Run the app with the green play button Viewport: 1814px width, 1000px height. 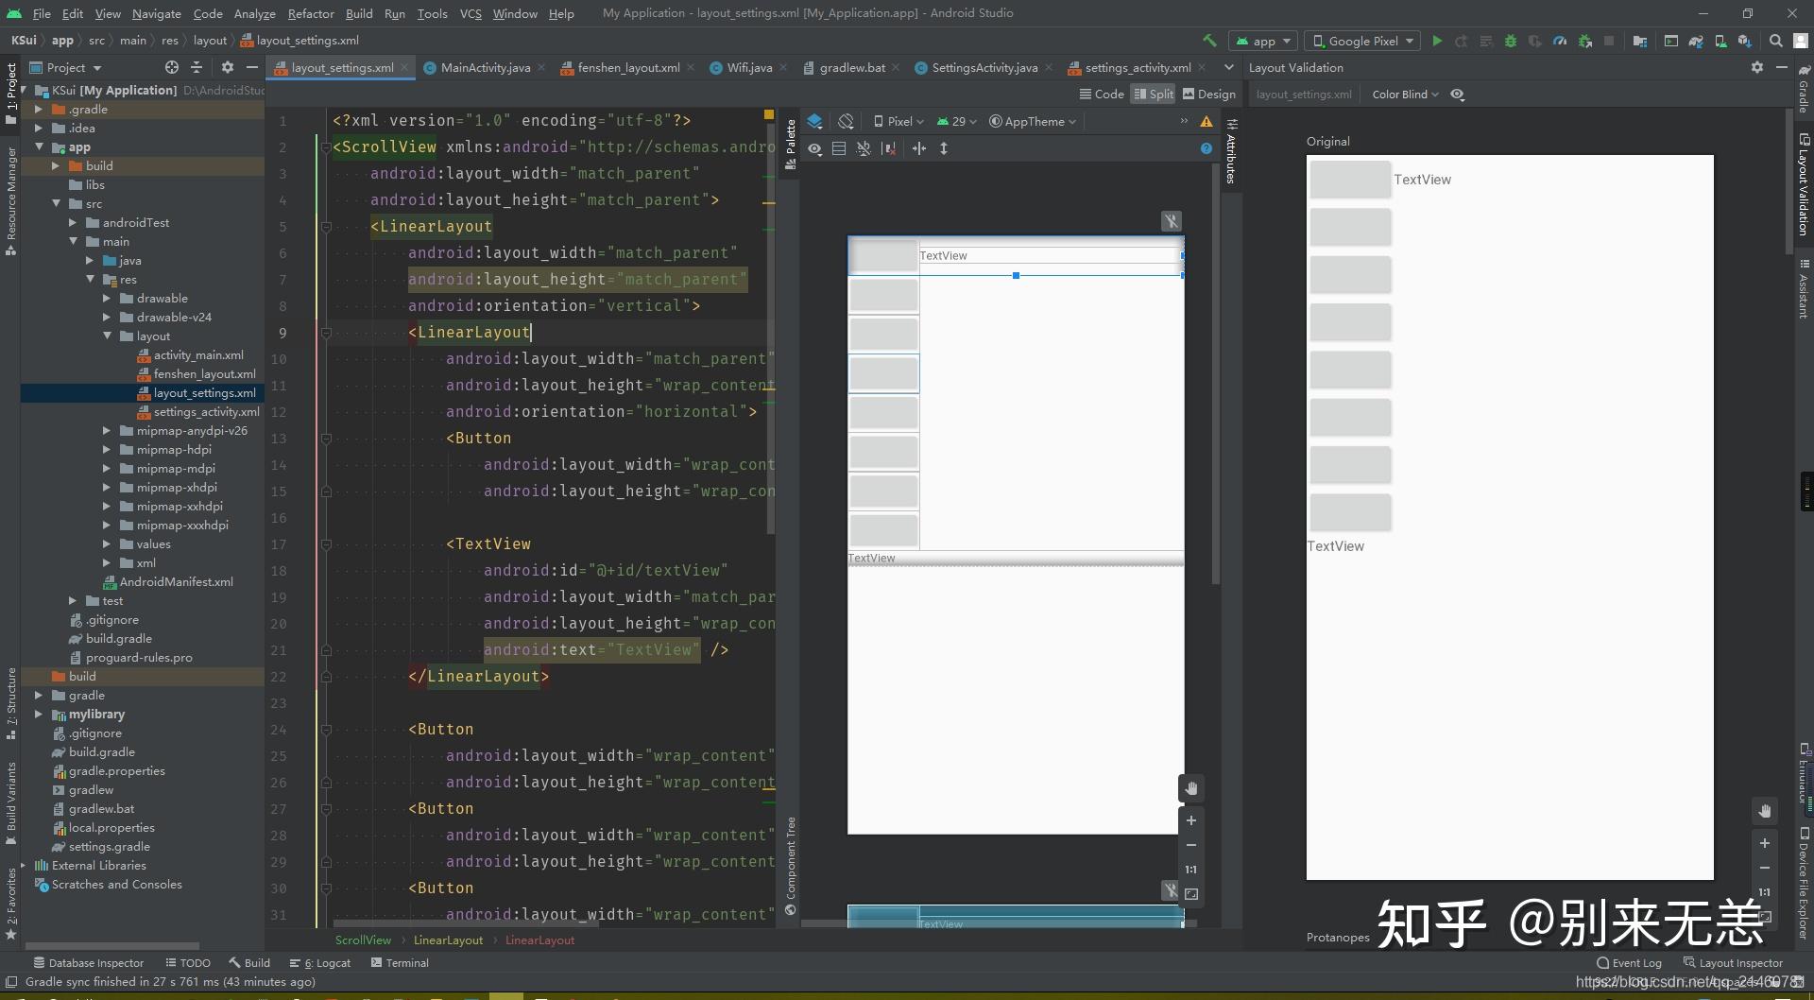point(1437,41)
